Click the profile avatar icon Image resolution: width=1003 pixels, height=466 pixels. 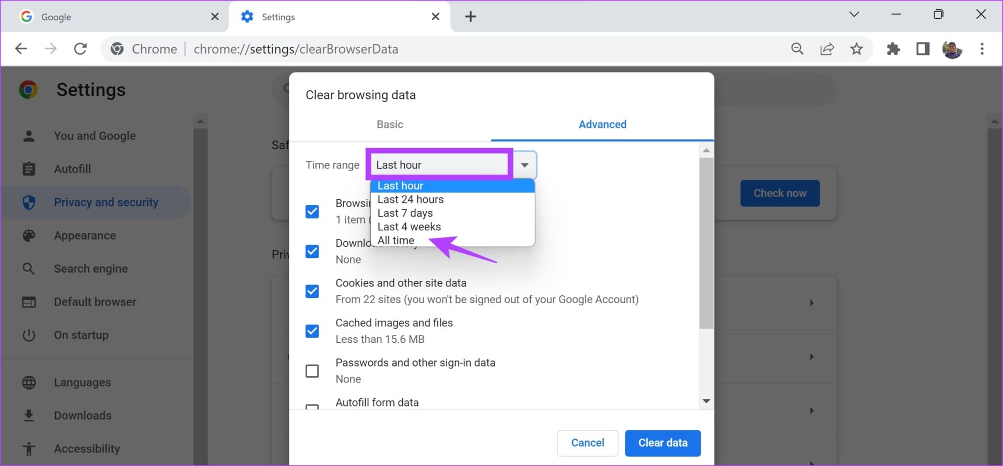(x=952, y=49)
